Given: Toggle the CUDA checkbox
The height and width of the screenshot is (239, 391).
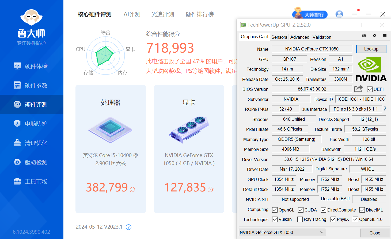Looking at the screenshot, I should [x=301, y=210].
